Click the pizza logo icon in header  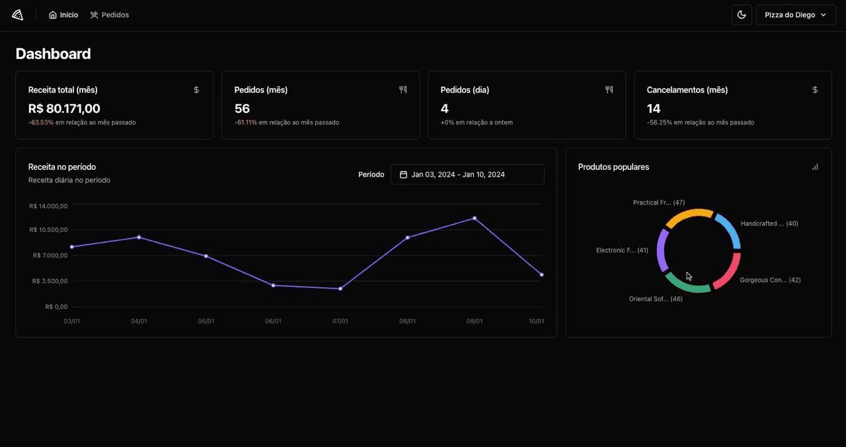click(18, 15)
